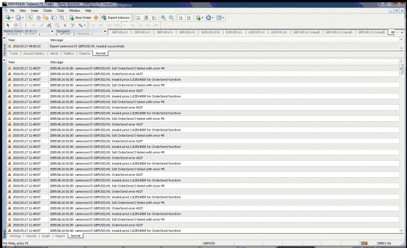Viewport: 407px width, 248px height.
Task: Select the 'loaded successfully' journal row
Action: coord(203,46)
